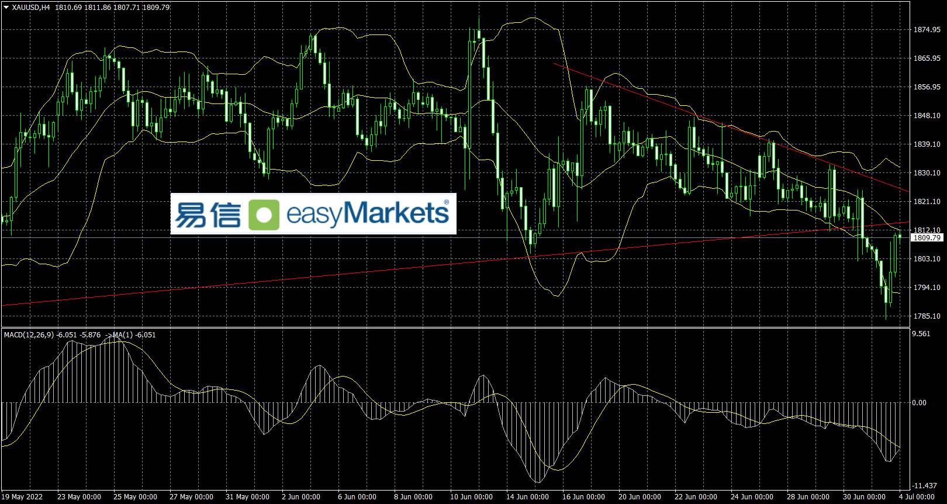Select the OHLC values 1810.69 1811.86 1807.71 1809.79
The height and width of the screenshot is (504, 947).
tap(112, 8)
